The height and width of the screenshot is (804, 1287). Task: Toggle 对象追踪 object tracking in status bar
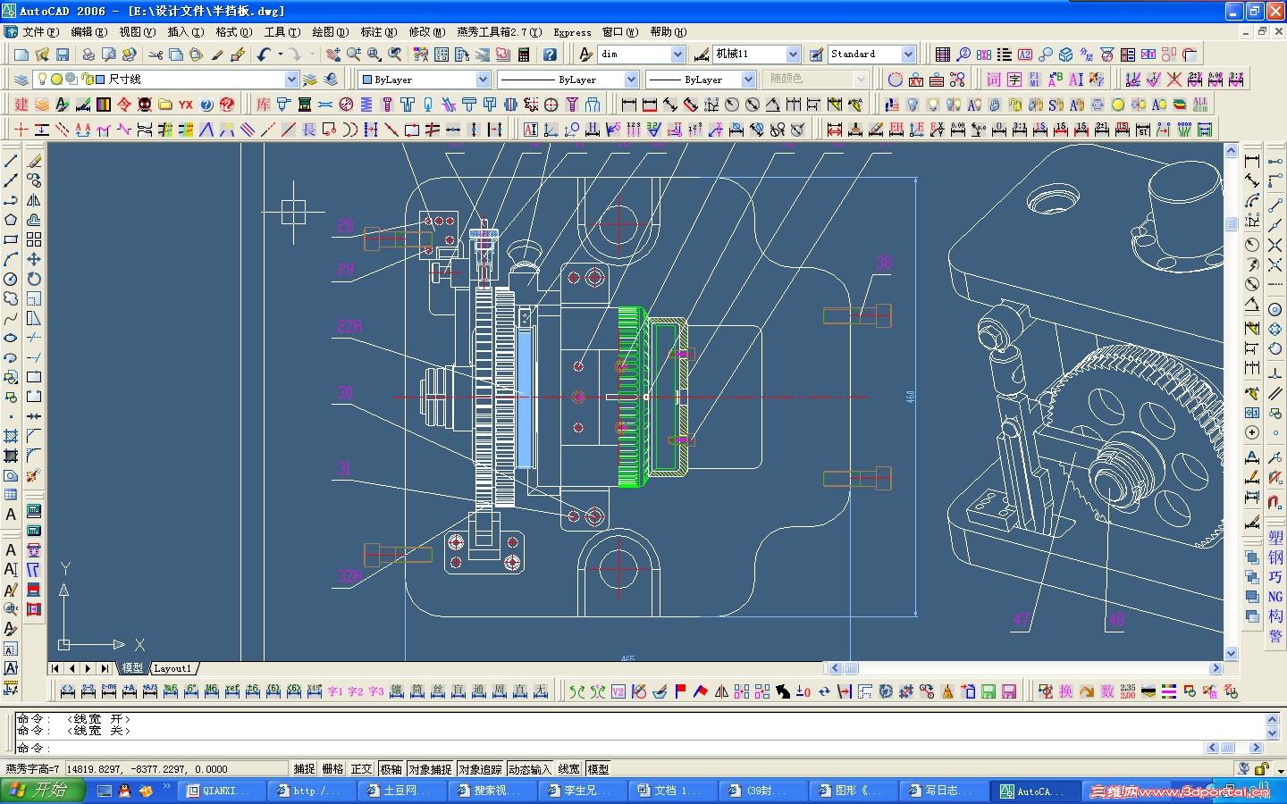coord(480,769)
